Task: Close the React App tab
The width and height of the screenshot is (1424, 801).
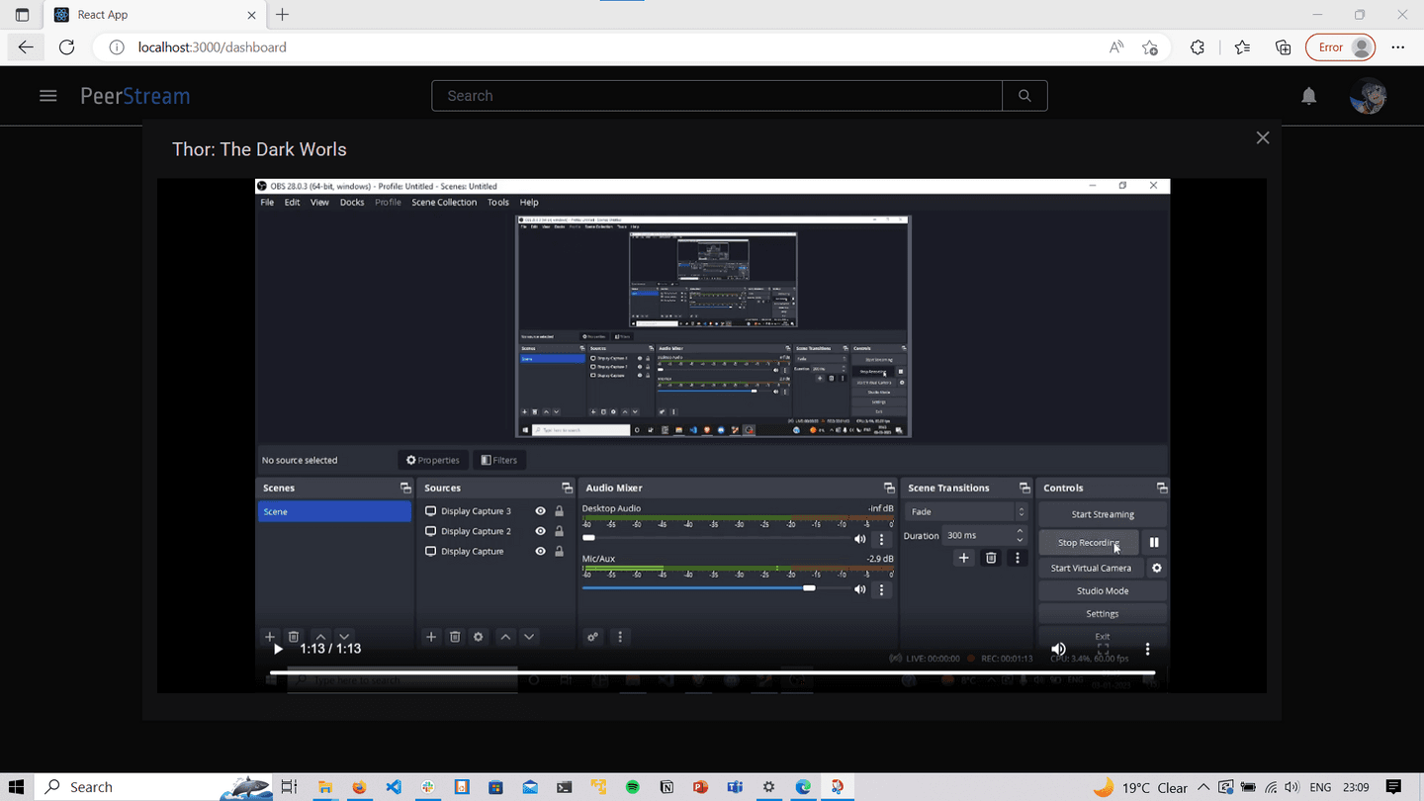Action: [x=251, y=15]
